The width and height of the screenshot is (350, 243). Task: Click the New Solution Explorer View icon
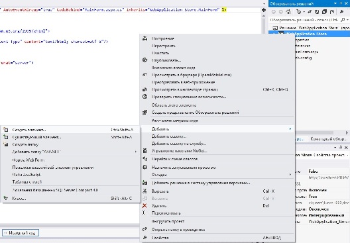(x=145, y=112)
